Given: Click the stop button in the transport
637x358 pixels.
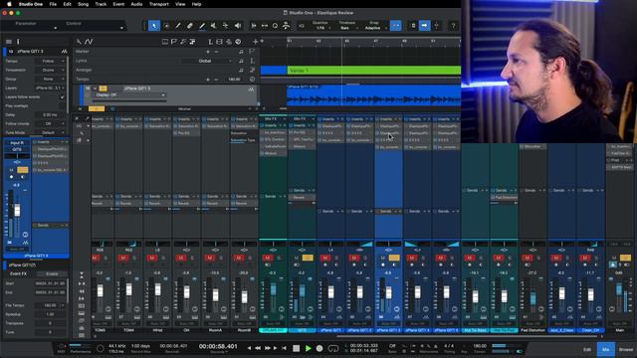Looking at the screenshot, I should pyautogui.click(x=297, y=348).
